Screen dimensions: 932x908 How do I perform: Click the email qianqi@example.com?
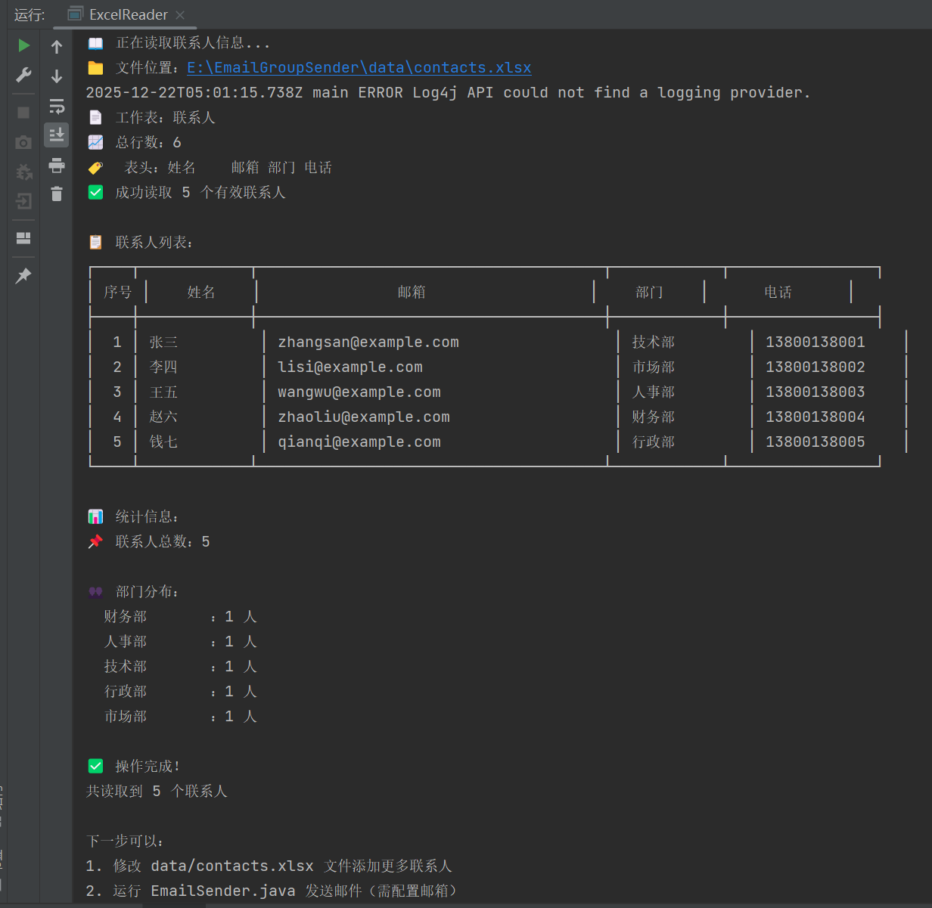pos(359,442)
